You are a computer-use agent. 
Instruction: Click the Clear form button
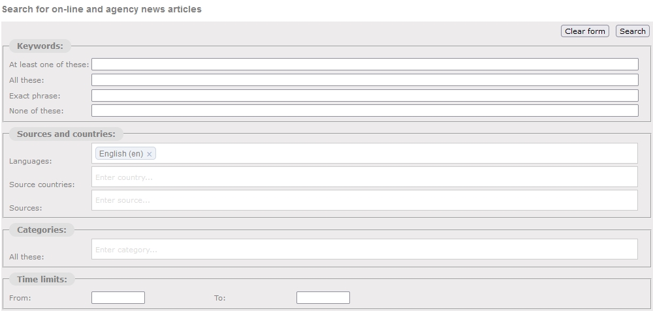click(584, 31)
